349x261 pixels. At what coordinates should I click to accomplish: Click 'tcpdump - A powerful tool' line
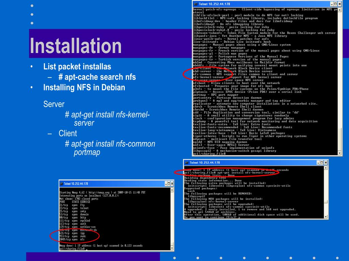[255, 121]
